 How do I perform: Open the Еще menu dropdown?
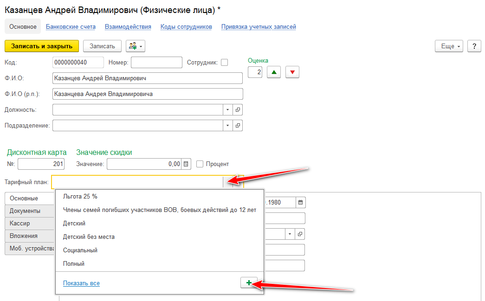pyautogui.click(x=449, y=46)
